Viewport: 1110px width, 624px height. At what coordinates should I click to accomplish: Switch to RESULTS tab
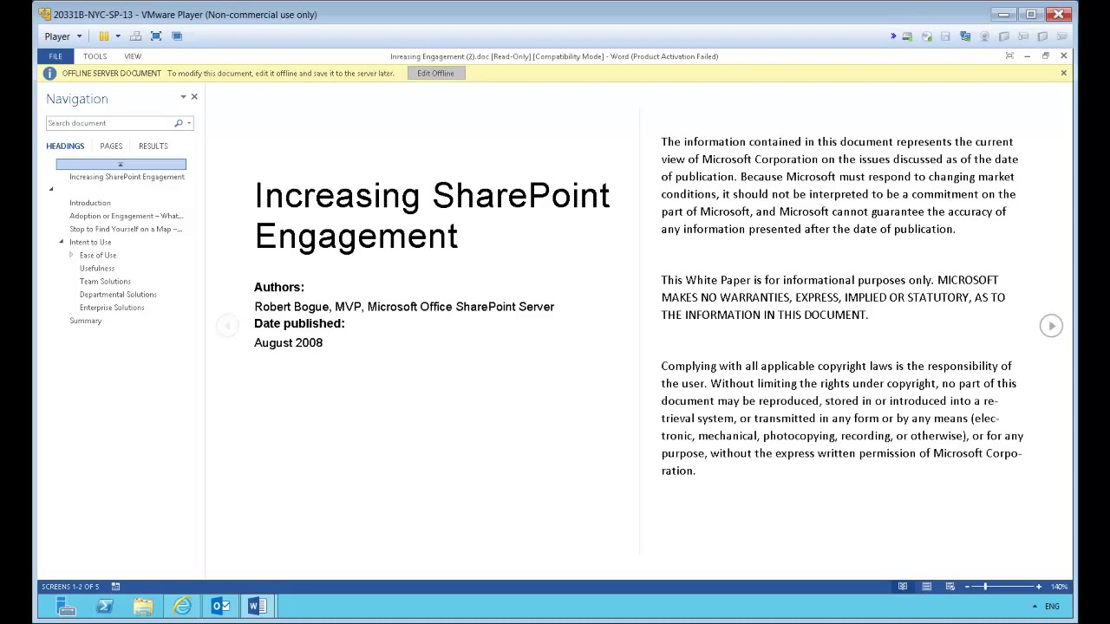153,146
